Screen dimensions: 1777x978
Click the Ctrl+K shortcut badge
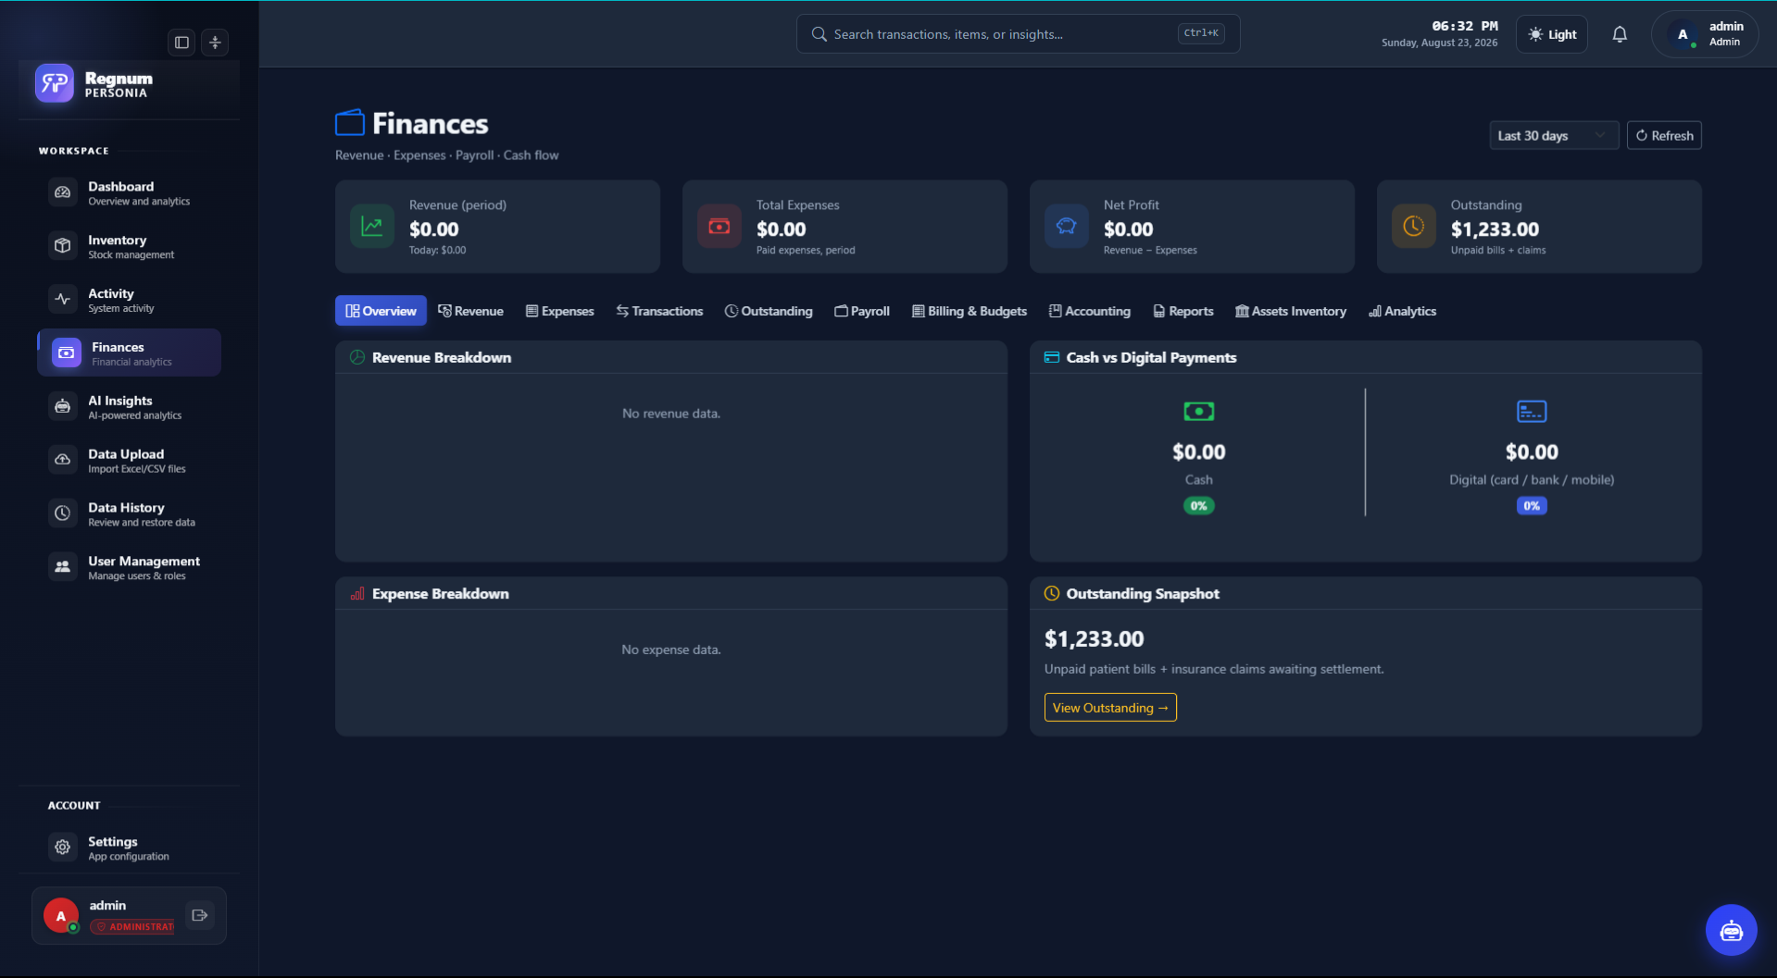click(x=1201, y=33)
